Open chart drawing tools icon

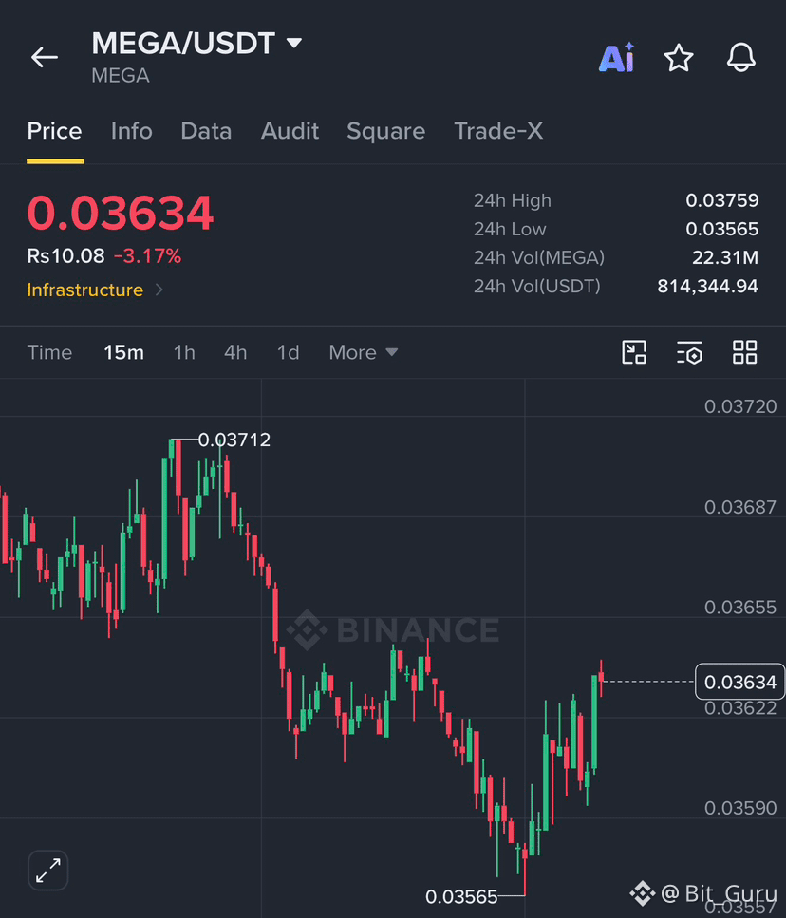[x=634, y=352]
